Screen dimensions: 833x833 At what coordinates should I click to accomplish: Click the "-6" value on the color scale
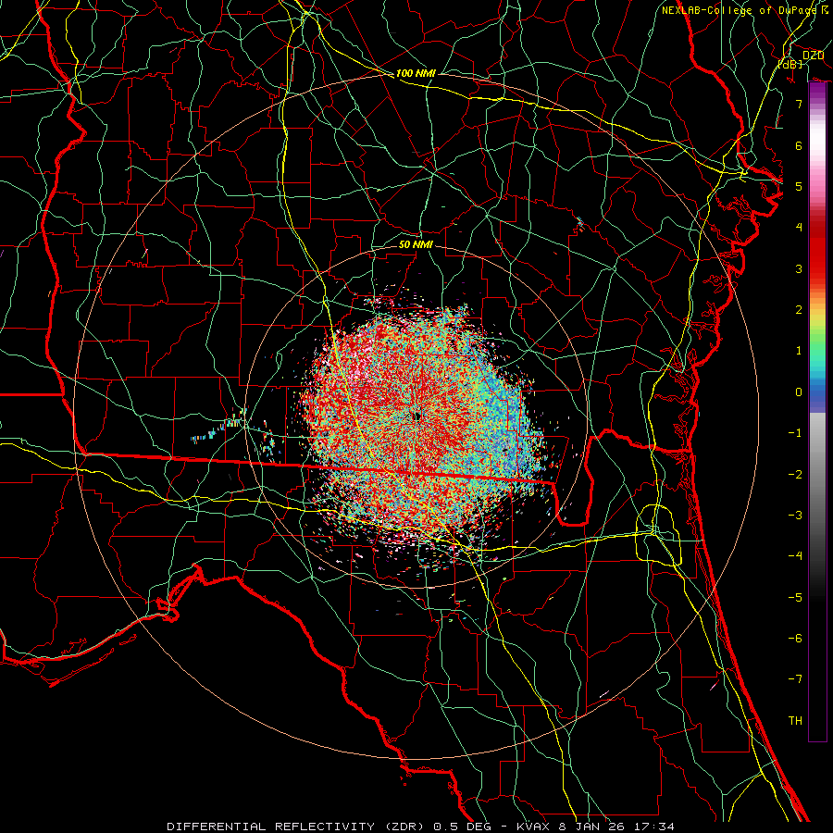(795, 639)
